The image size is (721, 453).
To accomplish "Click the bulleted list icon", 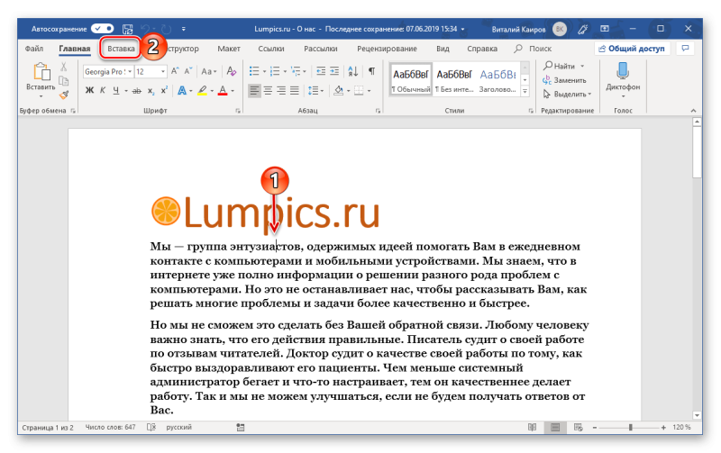I will point(254,71).
